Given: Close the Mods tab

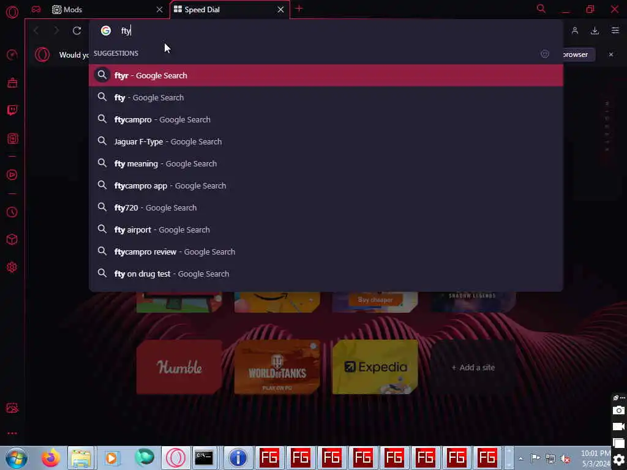Looking at the screenshot, I should point(160,10).
